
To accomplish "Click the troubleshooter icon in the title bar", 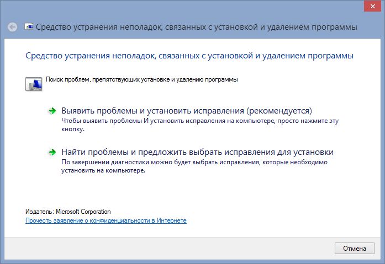I will (x=29, y=26).
